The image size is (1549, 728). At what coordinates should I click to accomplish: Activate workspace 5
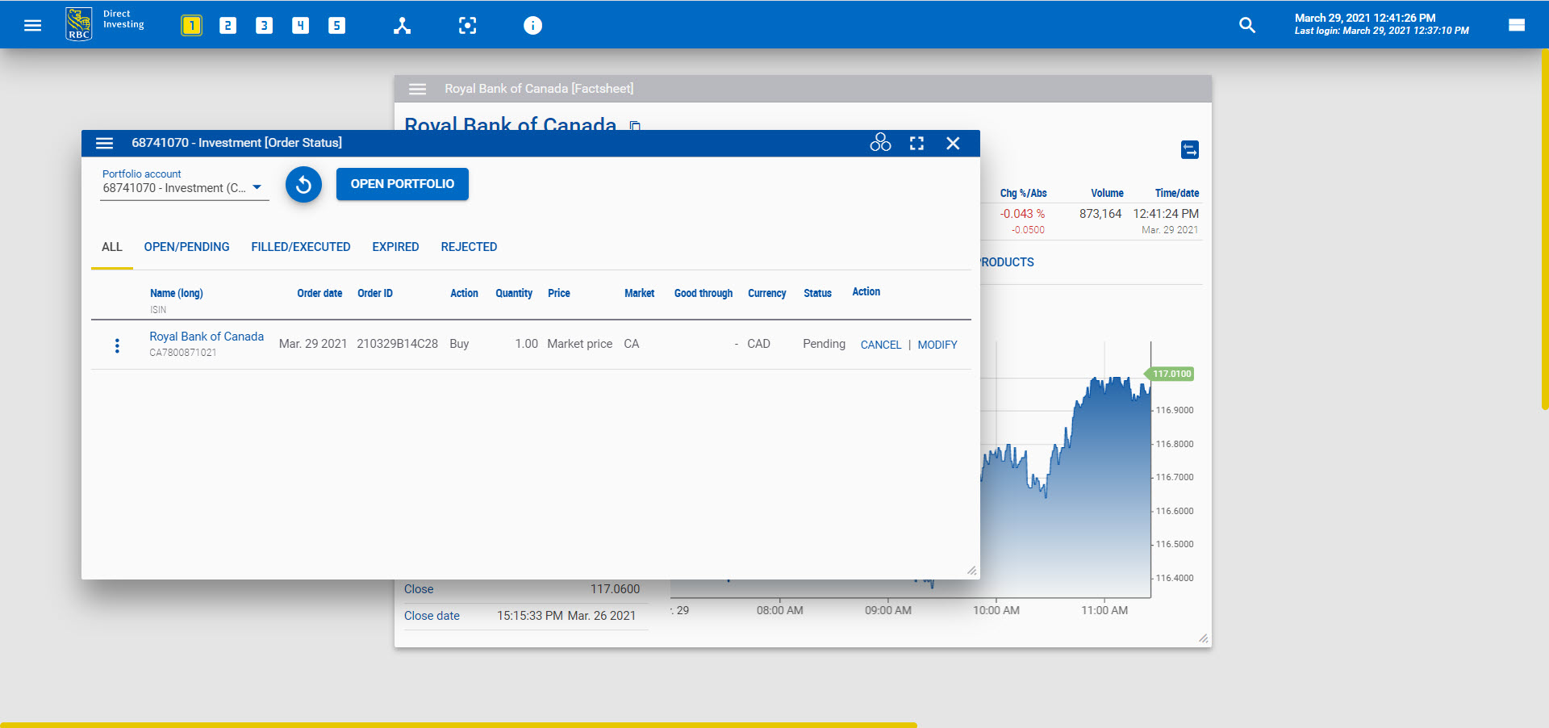336,25
